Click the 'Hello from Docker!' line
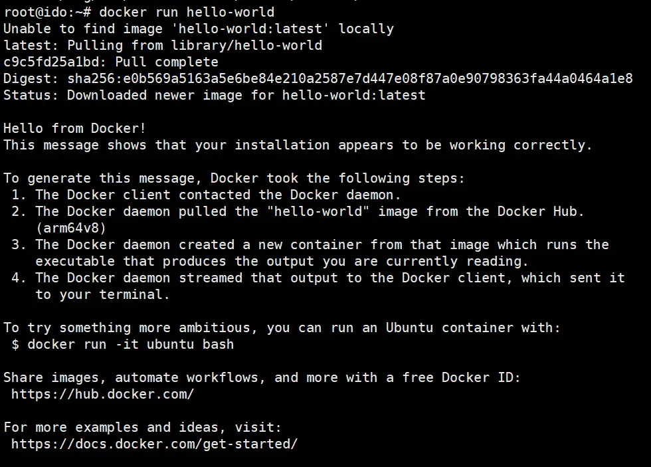This screenshot has width=651, height=467. coord(74,128)
